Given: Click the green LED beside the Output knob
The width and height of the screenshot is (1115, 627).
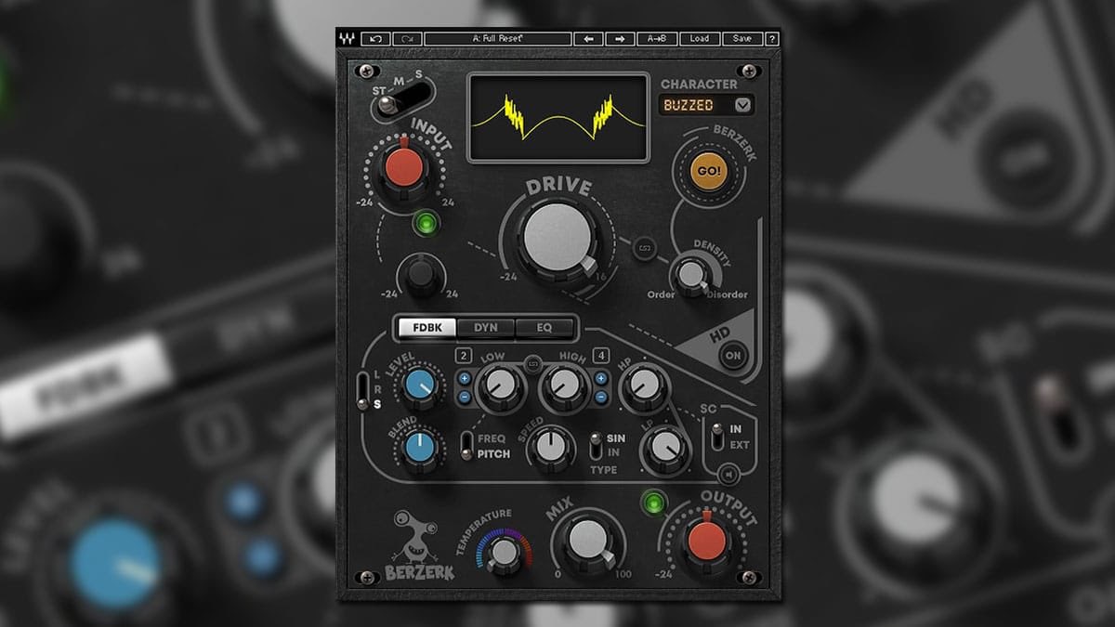Looking at the screenshot, I should [654, 503].
